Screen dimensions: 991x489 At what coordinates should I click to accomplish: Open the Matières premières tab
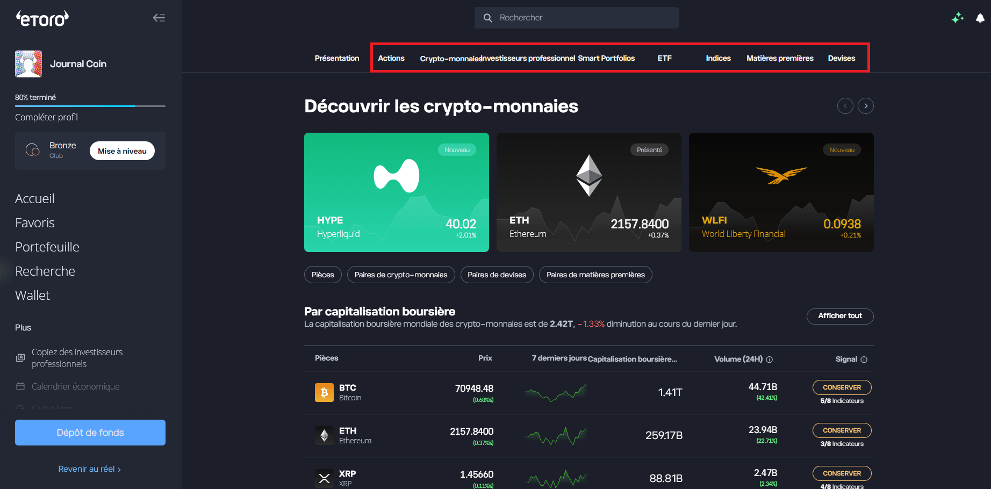click(780, 58)
